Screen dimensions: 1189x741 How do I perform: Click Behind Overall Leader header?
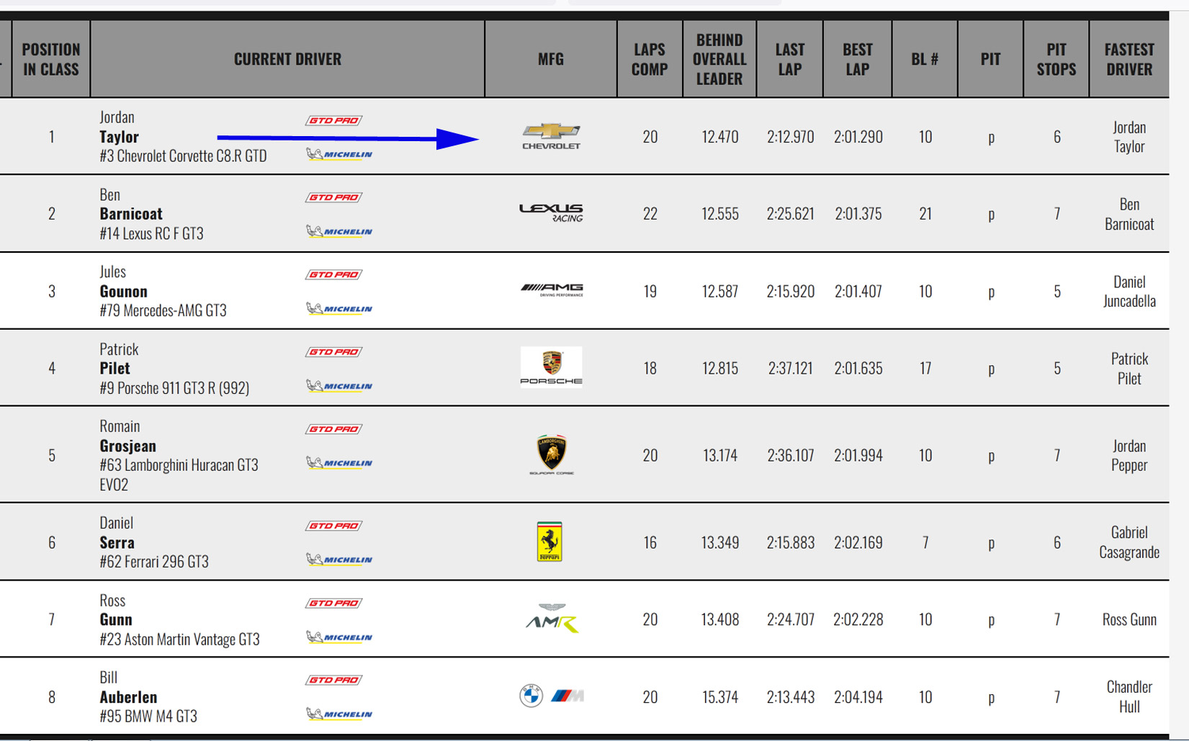719,59
